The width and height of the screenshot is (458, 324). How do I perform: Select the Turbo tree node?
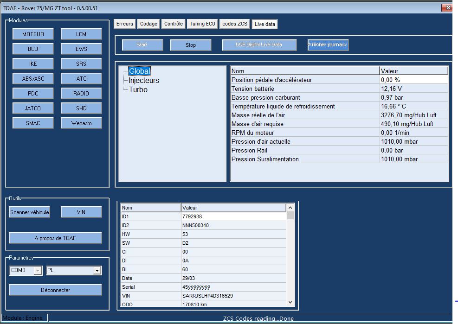coord(138,90)
